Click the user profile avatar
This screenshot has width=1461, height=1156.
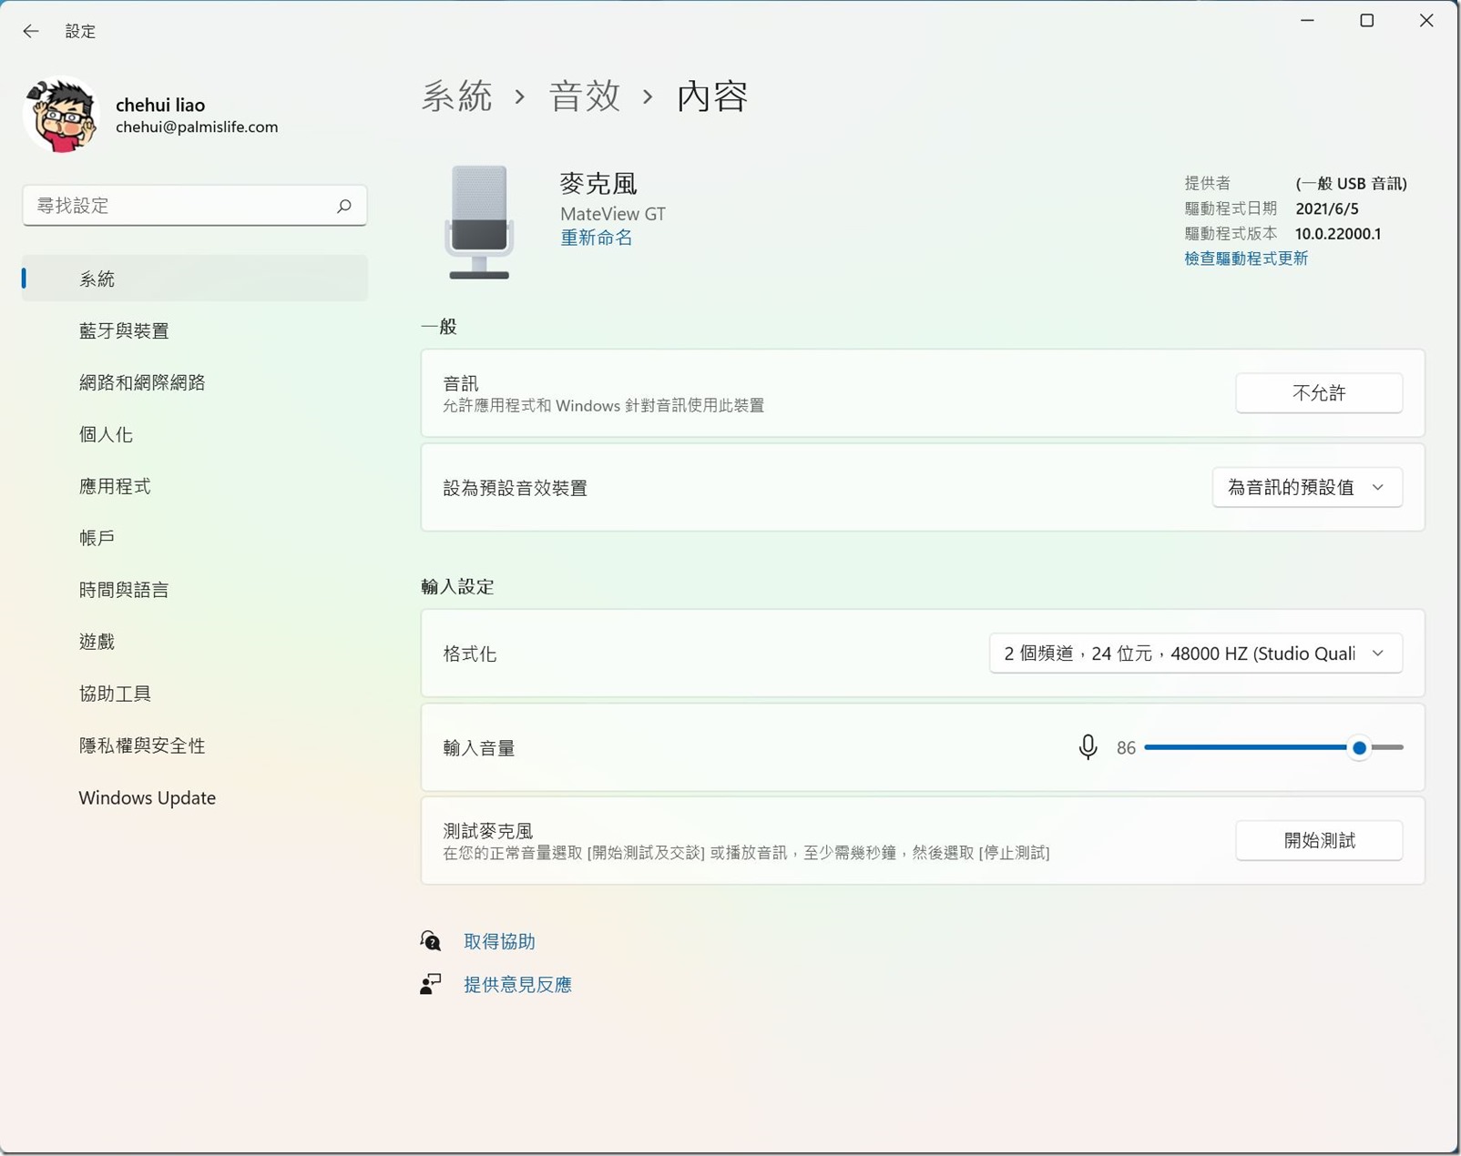point(61,116)
